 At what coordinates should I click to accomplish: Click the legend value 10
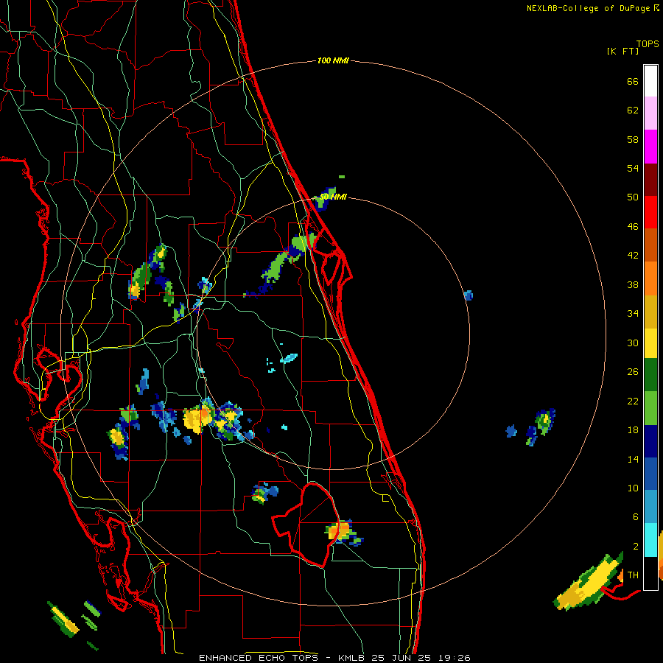tap(633, 488)
